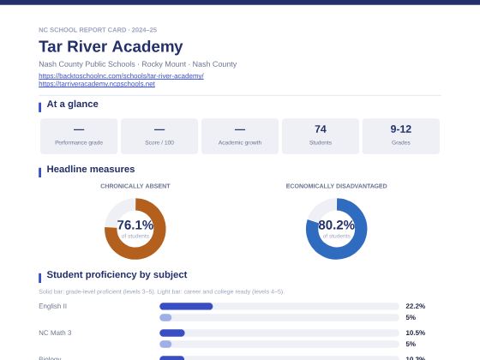Viewport: 480px width, 360px height.
Task: Click the Tar River Academy heading
Action: point(111,46)
